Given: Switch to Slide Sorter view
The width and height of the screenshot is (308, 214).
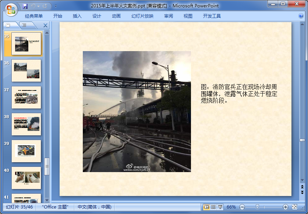Looking at the screenshot, I should pyautogui.click(x=213, y=207).
